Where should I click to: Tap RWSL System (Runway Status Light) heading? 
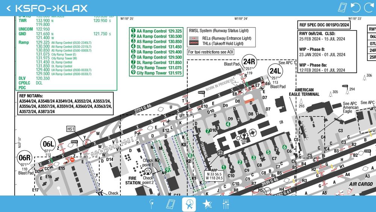(x=219, y=31)
